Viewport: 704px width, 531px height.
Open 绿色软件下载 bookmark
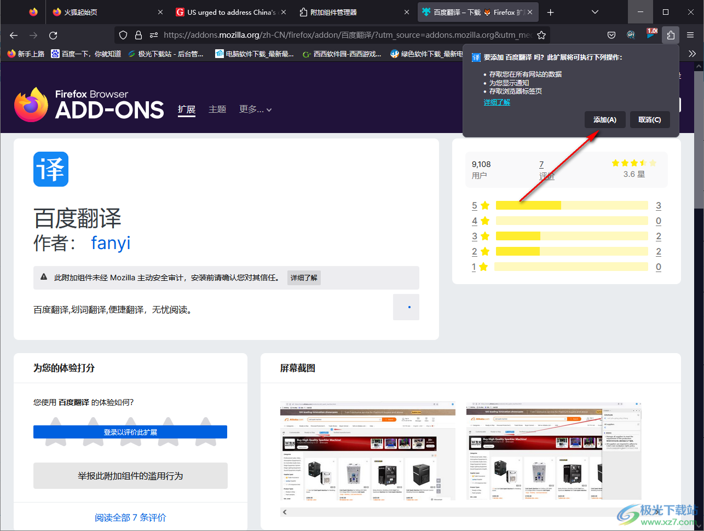pyautogui.click(x=426, y=54)
